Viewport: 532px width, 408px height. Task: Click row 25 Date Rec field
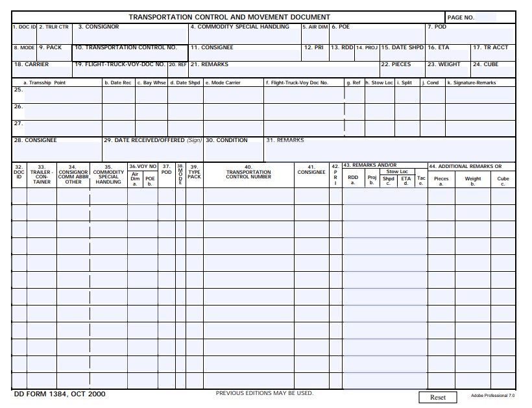click(119, 95)
